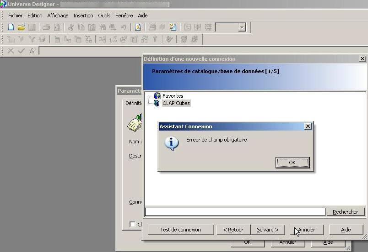Open the Aide menu in menu bar
This screenshot has width=368, height=252.
tap(143, 16)
